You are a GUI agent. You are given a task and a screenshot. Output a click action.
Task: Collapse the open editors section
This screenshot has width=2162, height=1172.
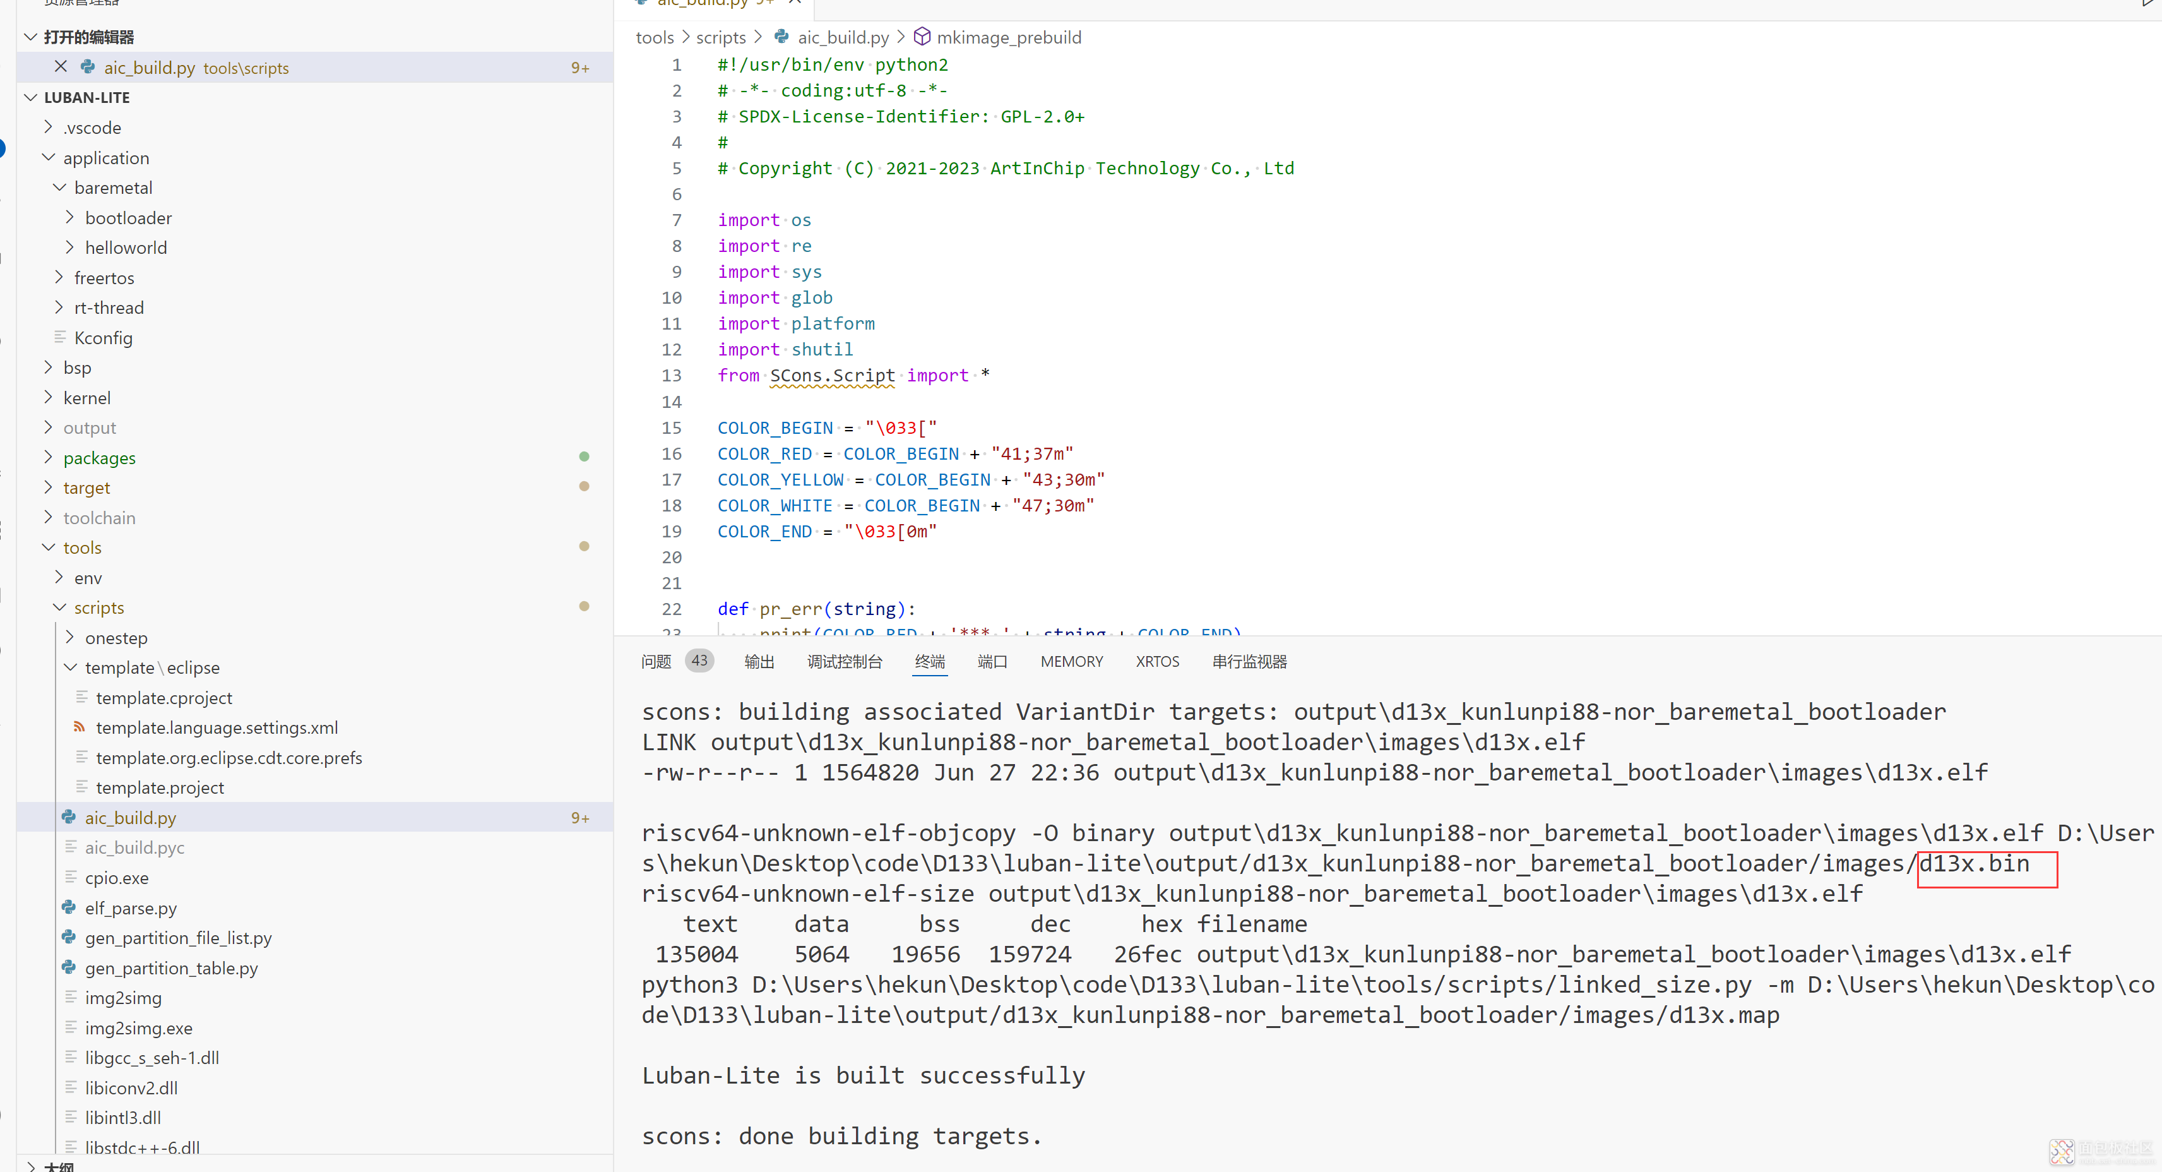(31, 36)
